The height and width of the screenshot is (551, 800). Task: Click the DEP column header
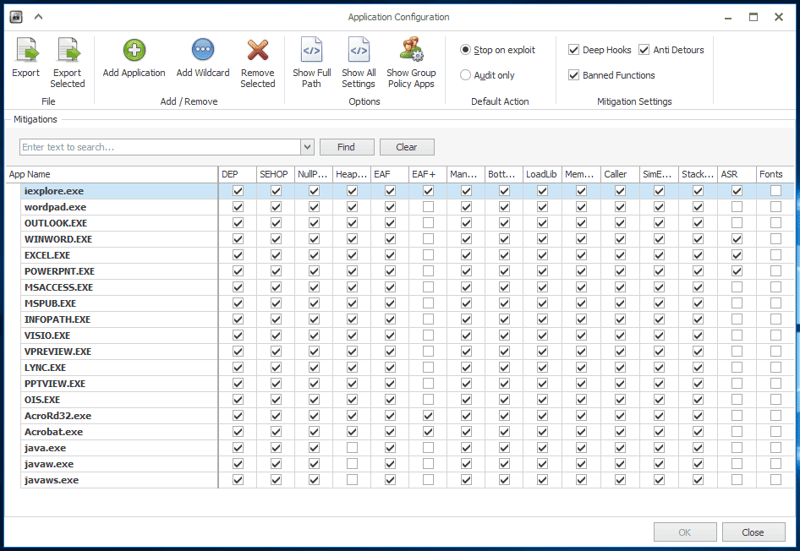(x=238, y=174)
